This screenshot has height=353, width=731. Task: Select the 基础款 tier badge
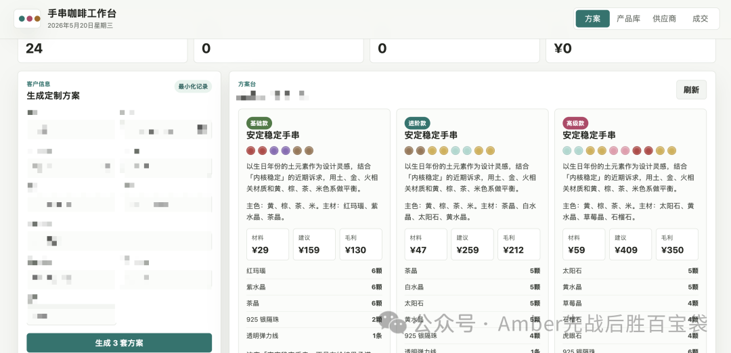pyautogui.click(x=259, y=123)
